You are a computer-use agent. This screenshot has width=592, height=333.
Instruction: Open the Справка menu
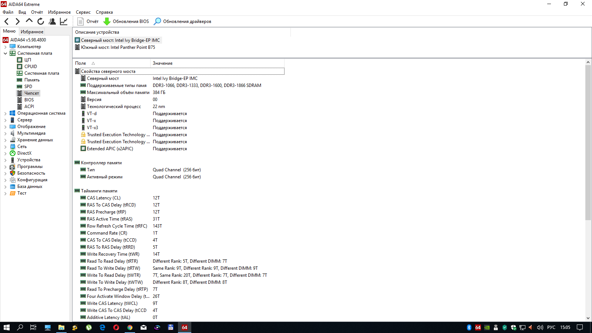click(x=104, y=12)
